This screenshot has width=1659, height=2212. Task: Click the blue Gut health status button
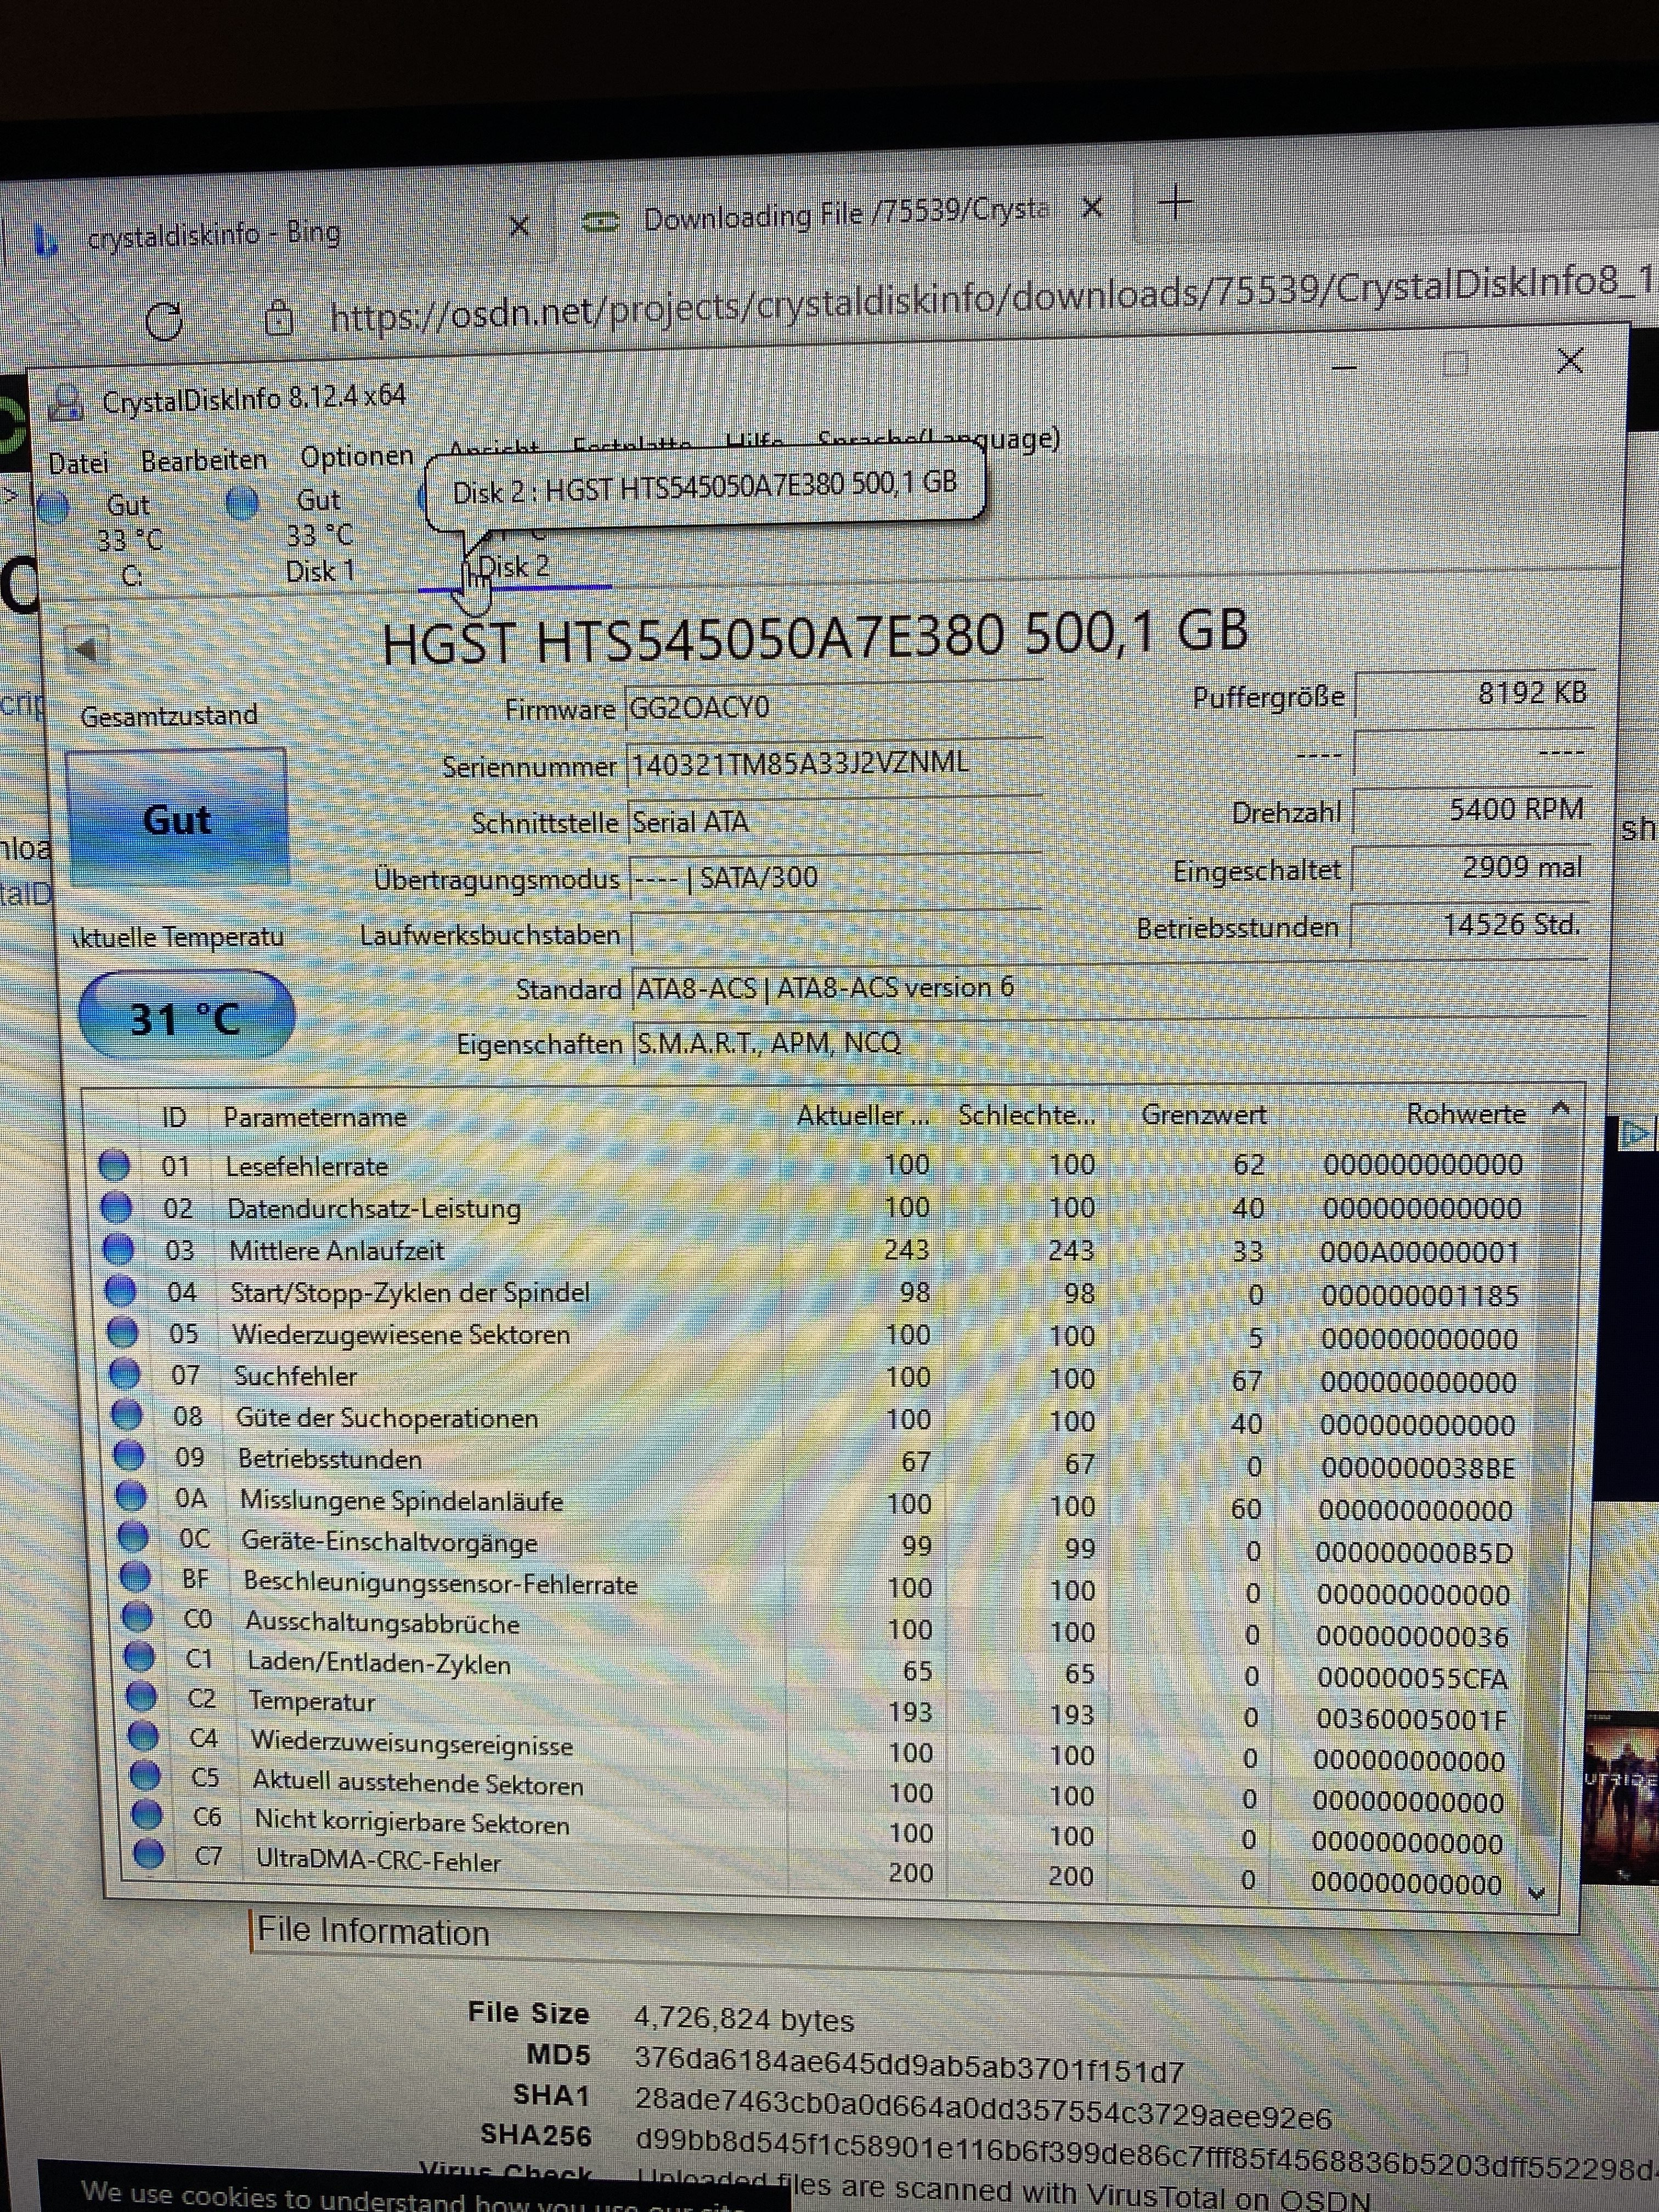(176, 819)
